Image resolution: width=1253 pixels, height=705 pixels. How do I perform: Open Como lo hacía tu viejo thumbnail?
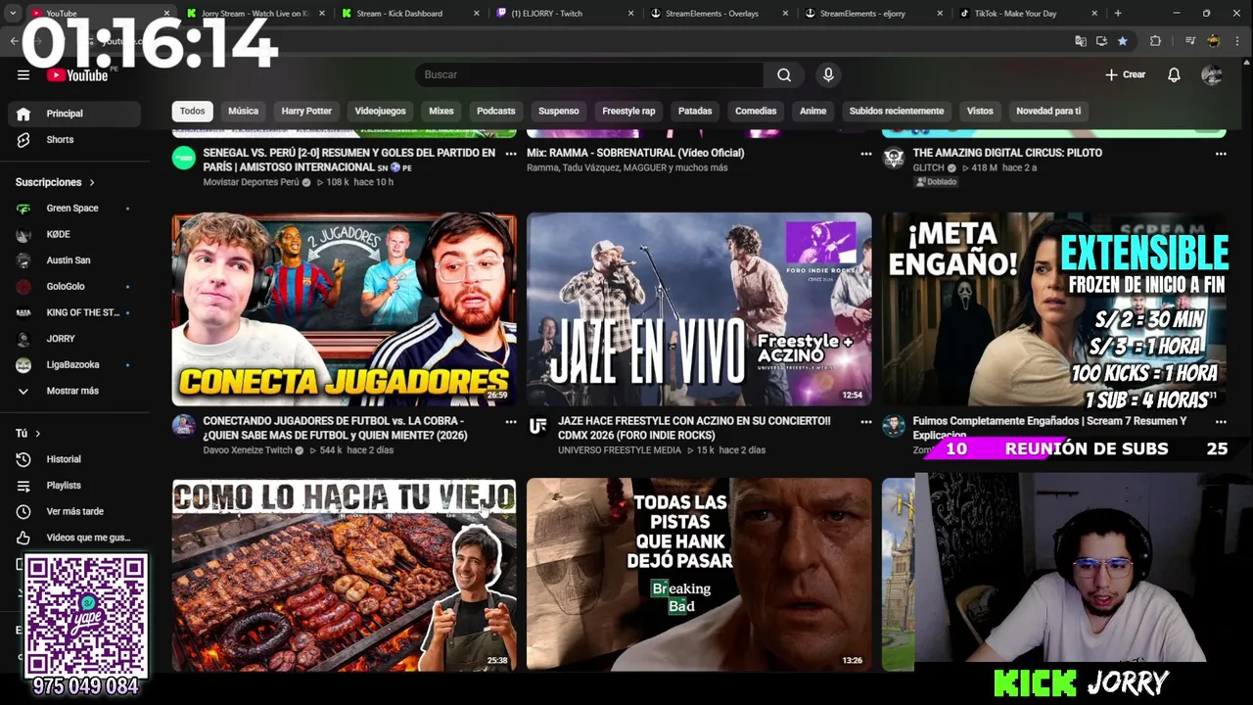pos(345,575)
